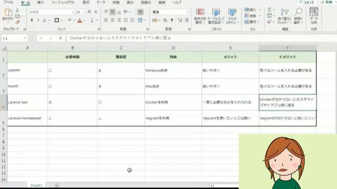Click Insert Function fx icon
This screenshot has width=337, height=189.
click(x=61, y=38)
